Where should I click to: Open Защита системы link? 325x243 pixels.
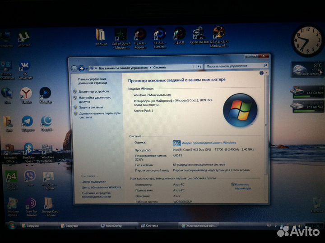[91, 107]
